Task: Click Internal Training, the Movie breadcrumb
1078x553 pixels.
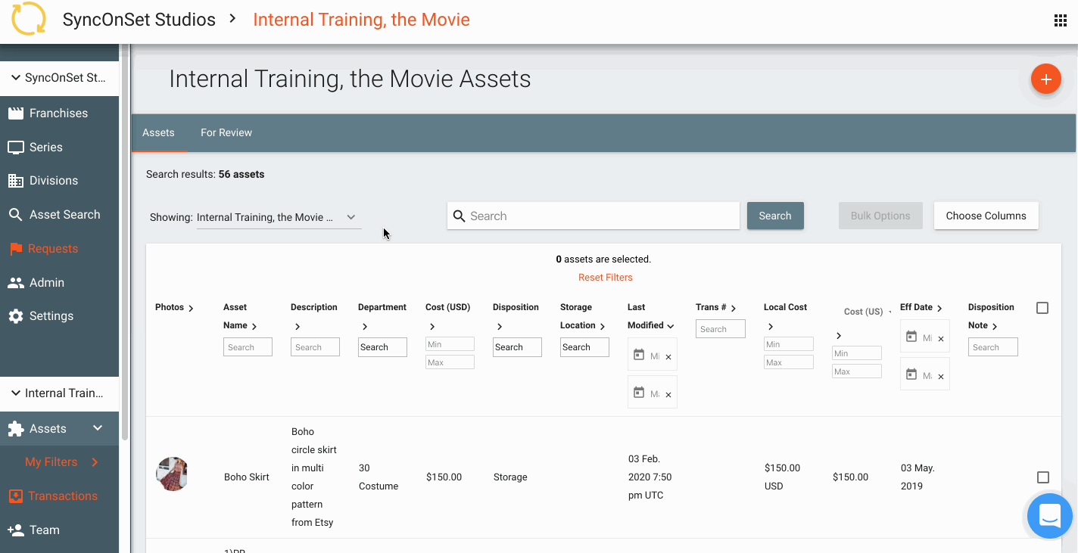Action: coord(361,20)
